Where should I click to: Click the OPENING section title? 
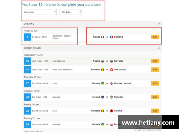click(x=29, y=24)
